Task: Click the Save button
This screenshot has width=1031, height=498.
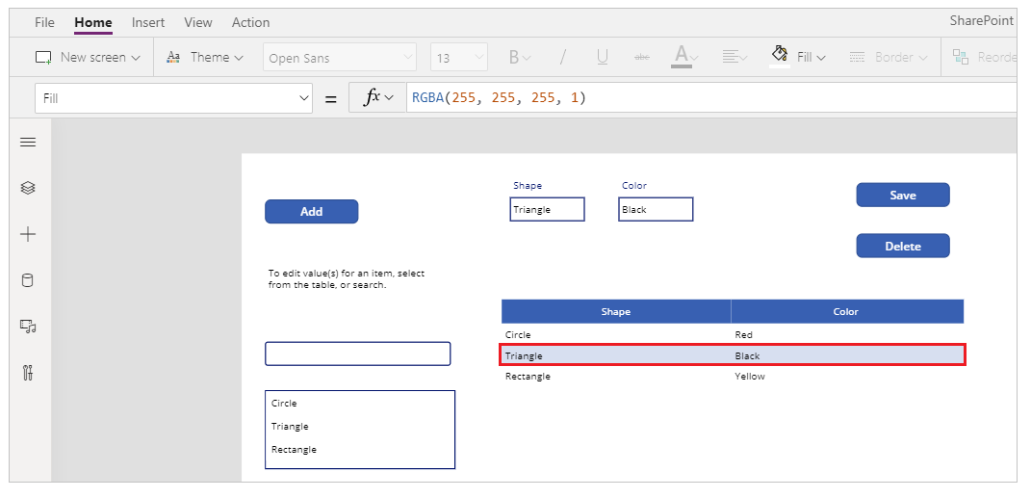Action: [x=903, y=195]
